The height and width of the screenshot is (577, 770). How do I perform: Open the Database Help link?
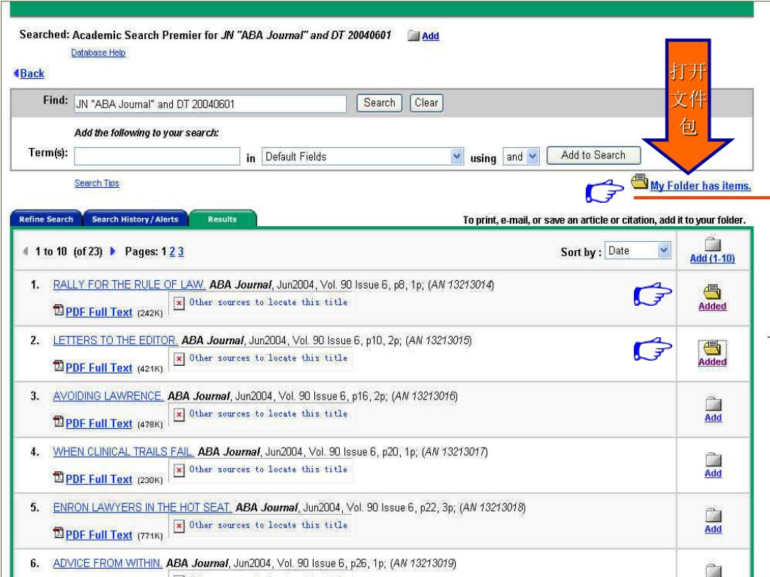point(99,53)
